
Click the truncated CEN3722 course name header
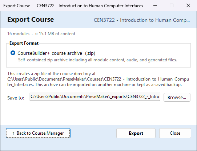(142, 20)
